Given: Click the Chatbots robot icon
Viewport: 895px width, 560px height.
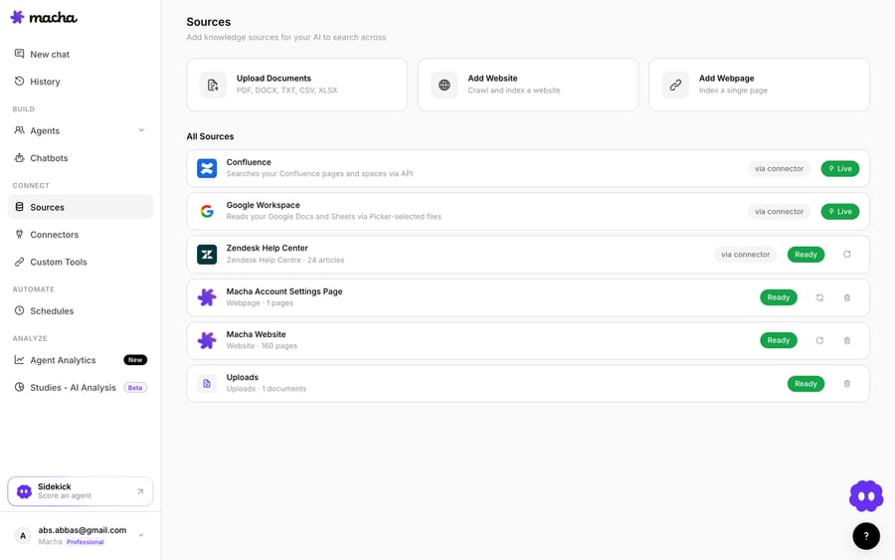Looking at the screenshot, I should pyautogui.click(x=20, y=157).
